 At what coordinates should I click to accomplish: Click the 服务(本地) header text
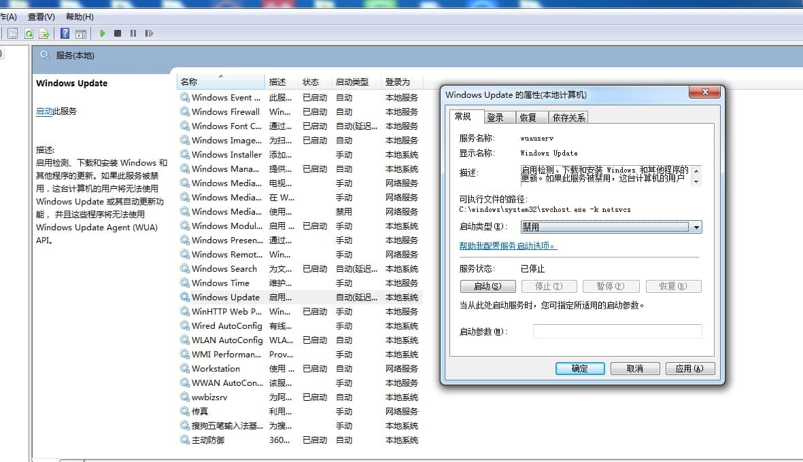pyautogui.click(x=75, y=55)
